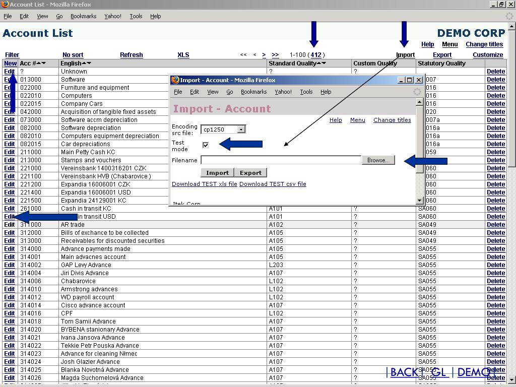Open the Customize link
516x387 pixels.
coord(488,55)
